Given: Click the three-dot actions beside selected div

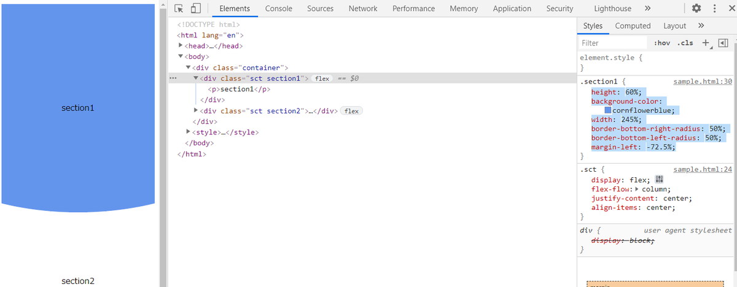Looking at the screenshot, I should (x=173, y=78).
